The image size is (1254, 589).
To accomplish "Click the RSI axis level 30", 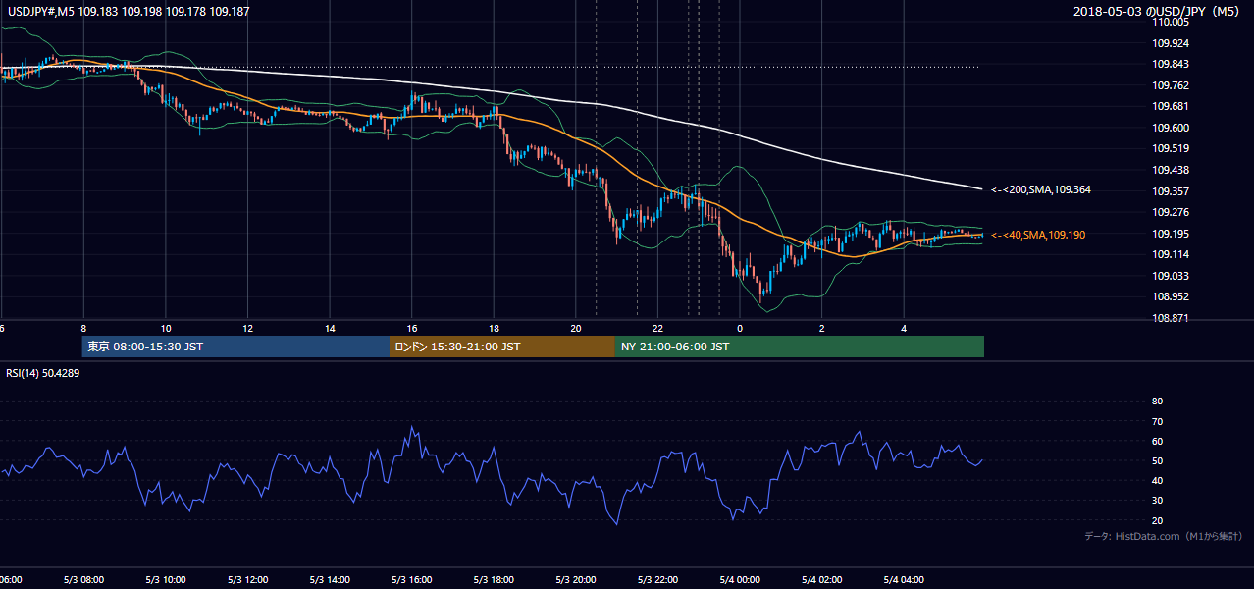I will click(x=1157, y=501).
